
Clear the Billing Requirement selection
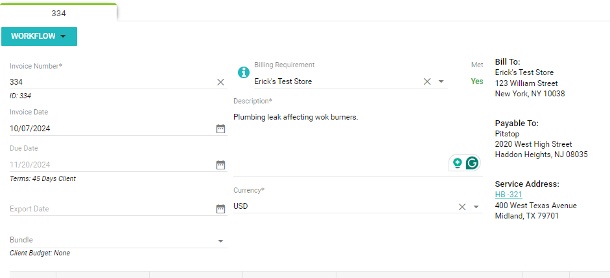(427, 81)
